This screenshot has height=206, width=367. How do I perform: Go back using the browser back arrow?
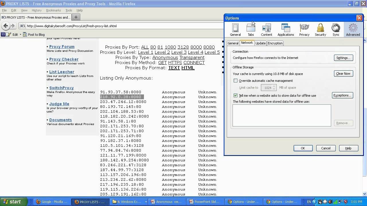pyautogui.click(x=6, y=26)
